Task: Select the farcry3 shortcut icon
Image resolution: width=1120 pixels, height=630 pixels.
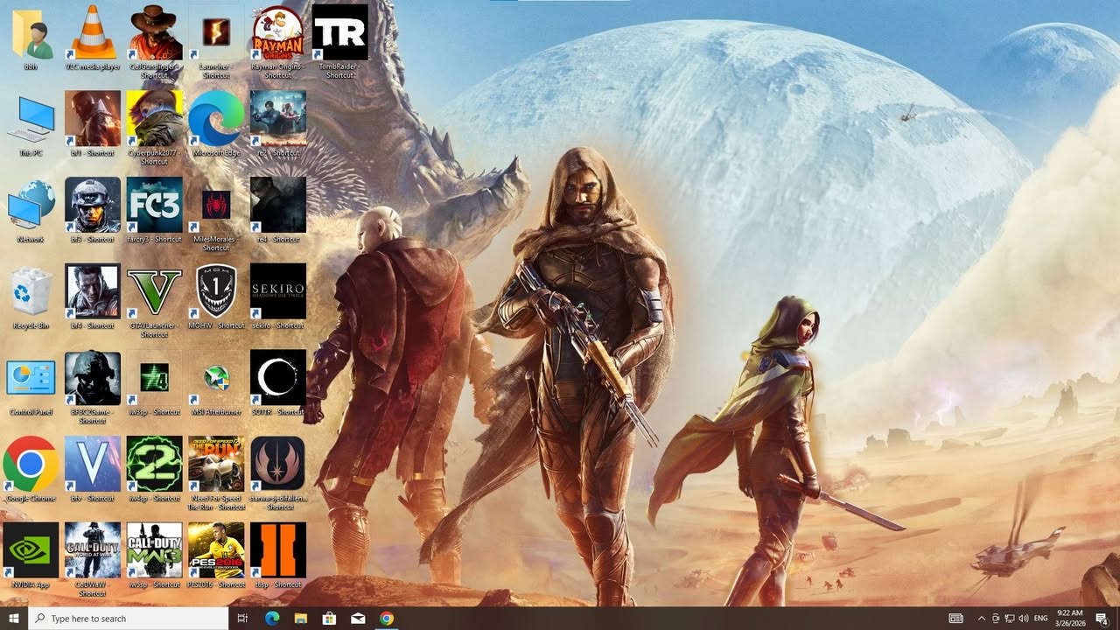Action: click(154, 205)
